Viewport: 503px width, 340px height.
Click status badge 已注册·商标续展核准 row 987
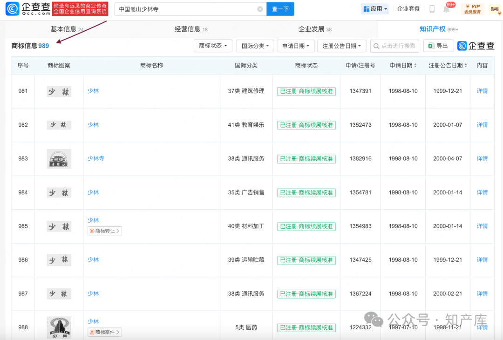[306, 294]
